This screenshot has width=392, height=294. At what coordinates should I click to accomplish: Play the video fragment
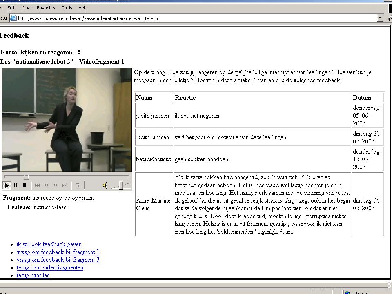tap(7, 185)
